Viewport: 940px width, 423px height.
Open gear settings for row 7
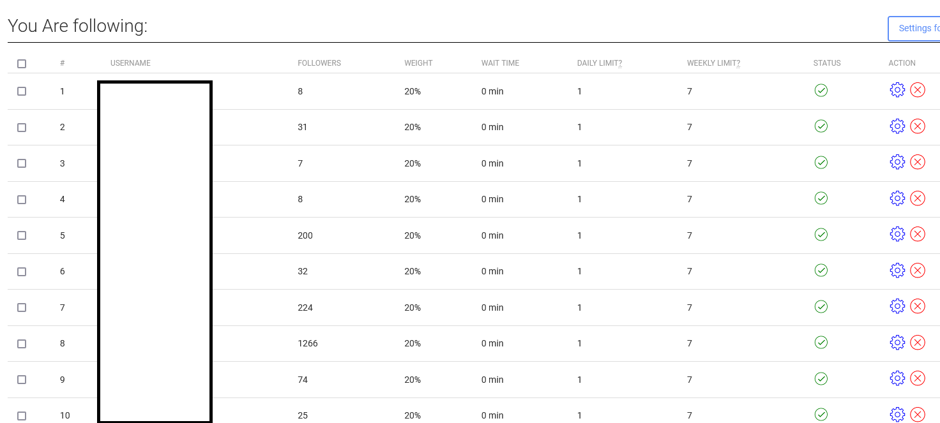[897, 306]
